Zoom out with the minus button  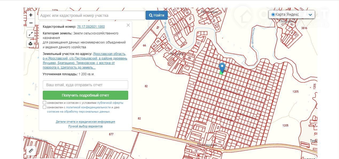pos(31,23)
